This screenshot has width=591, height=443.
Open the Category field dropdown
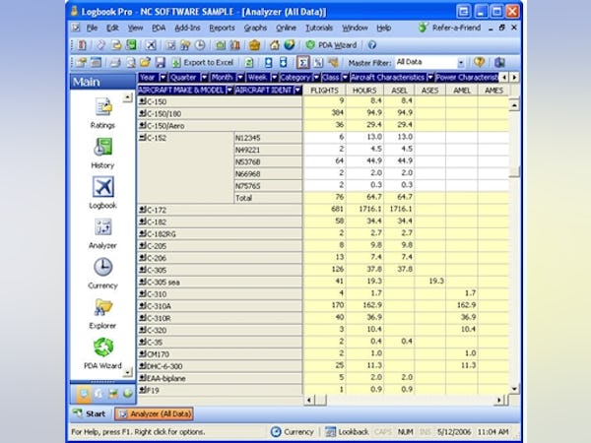click(316, 78)
